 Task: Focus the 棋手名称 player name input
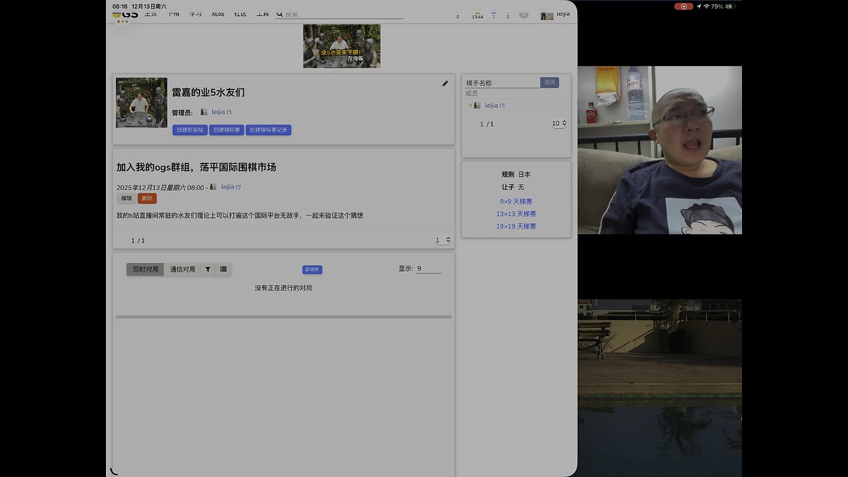tap(502, 83)
